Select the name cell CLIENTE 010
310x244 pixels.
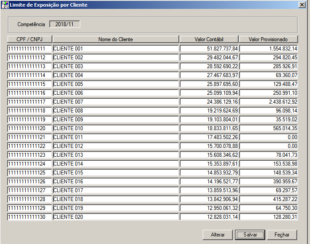(x=116, y=128)
